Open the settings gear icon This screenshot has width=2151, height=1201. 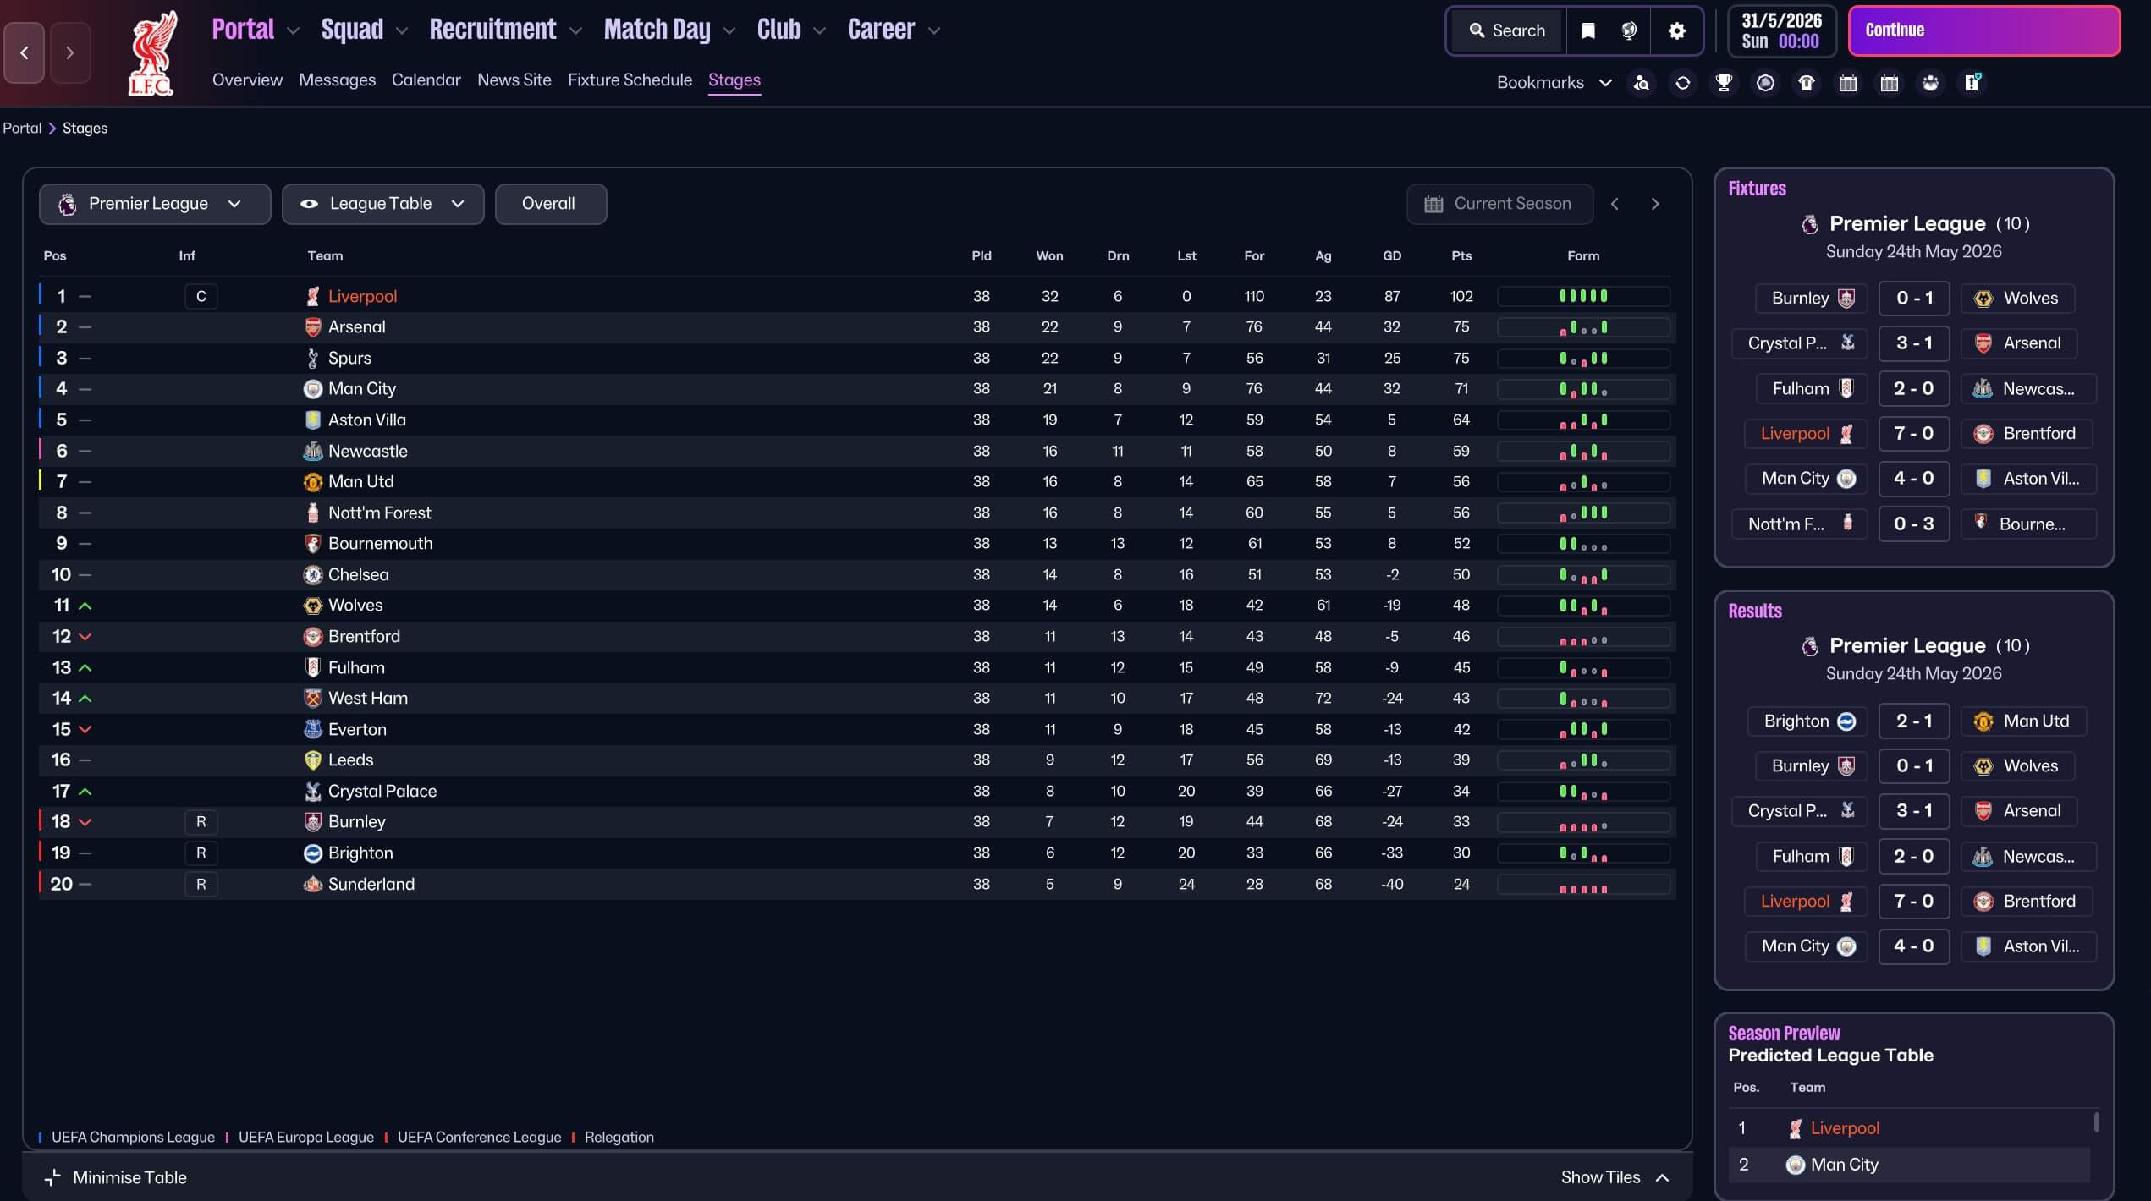click(x=1677, y=31)
